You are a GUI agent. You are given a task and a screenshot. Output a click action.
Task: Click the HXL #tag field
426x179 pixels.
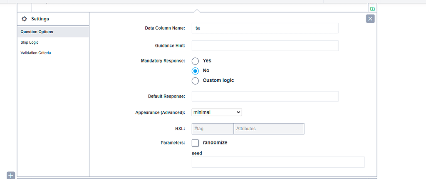tap(213, 129)
